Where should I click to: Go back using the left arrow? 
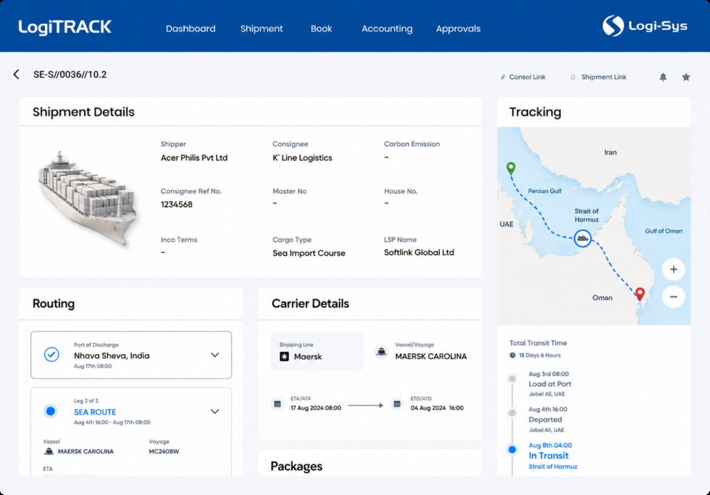click(16, 74)
